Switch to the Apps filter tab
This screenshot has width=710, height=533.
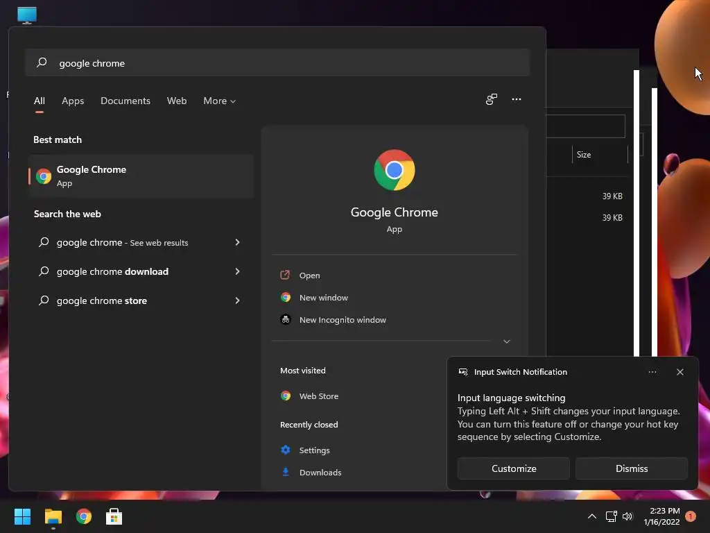coord(73,101)
